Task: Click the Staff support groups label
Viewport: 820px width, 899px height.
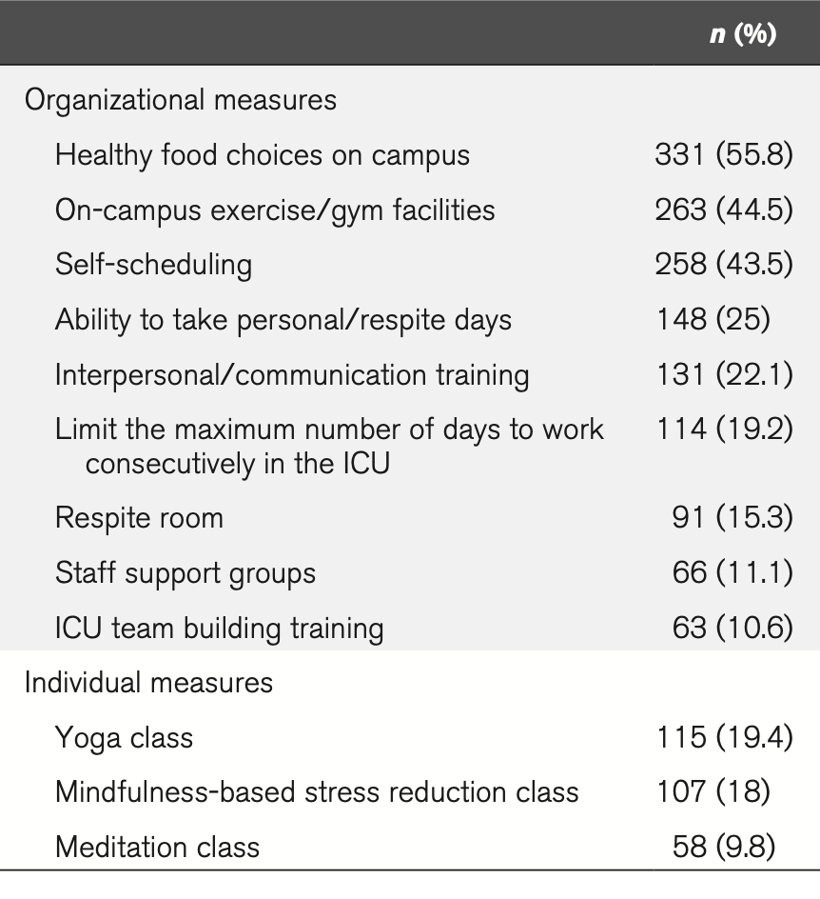Action: coord(185,573)
